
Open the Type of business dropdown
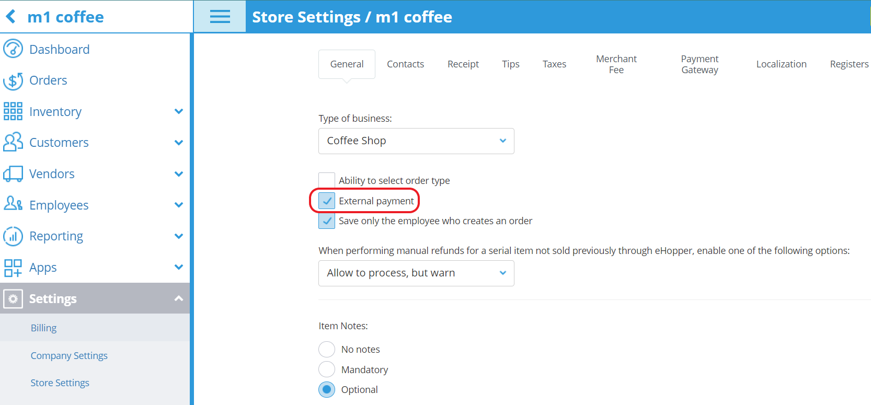(416, 141)
